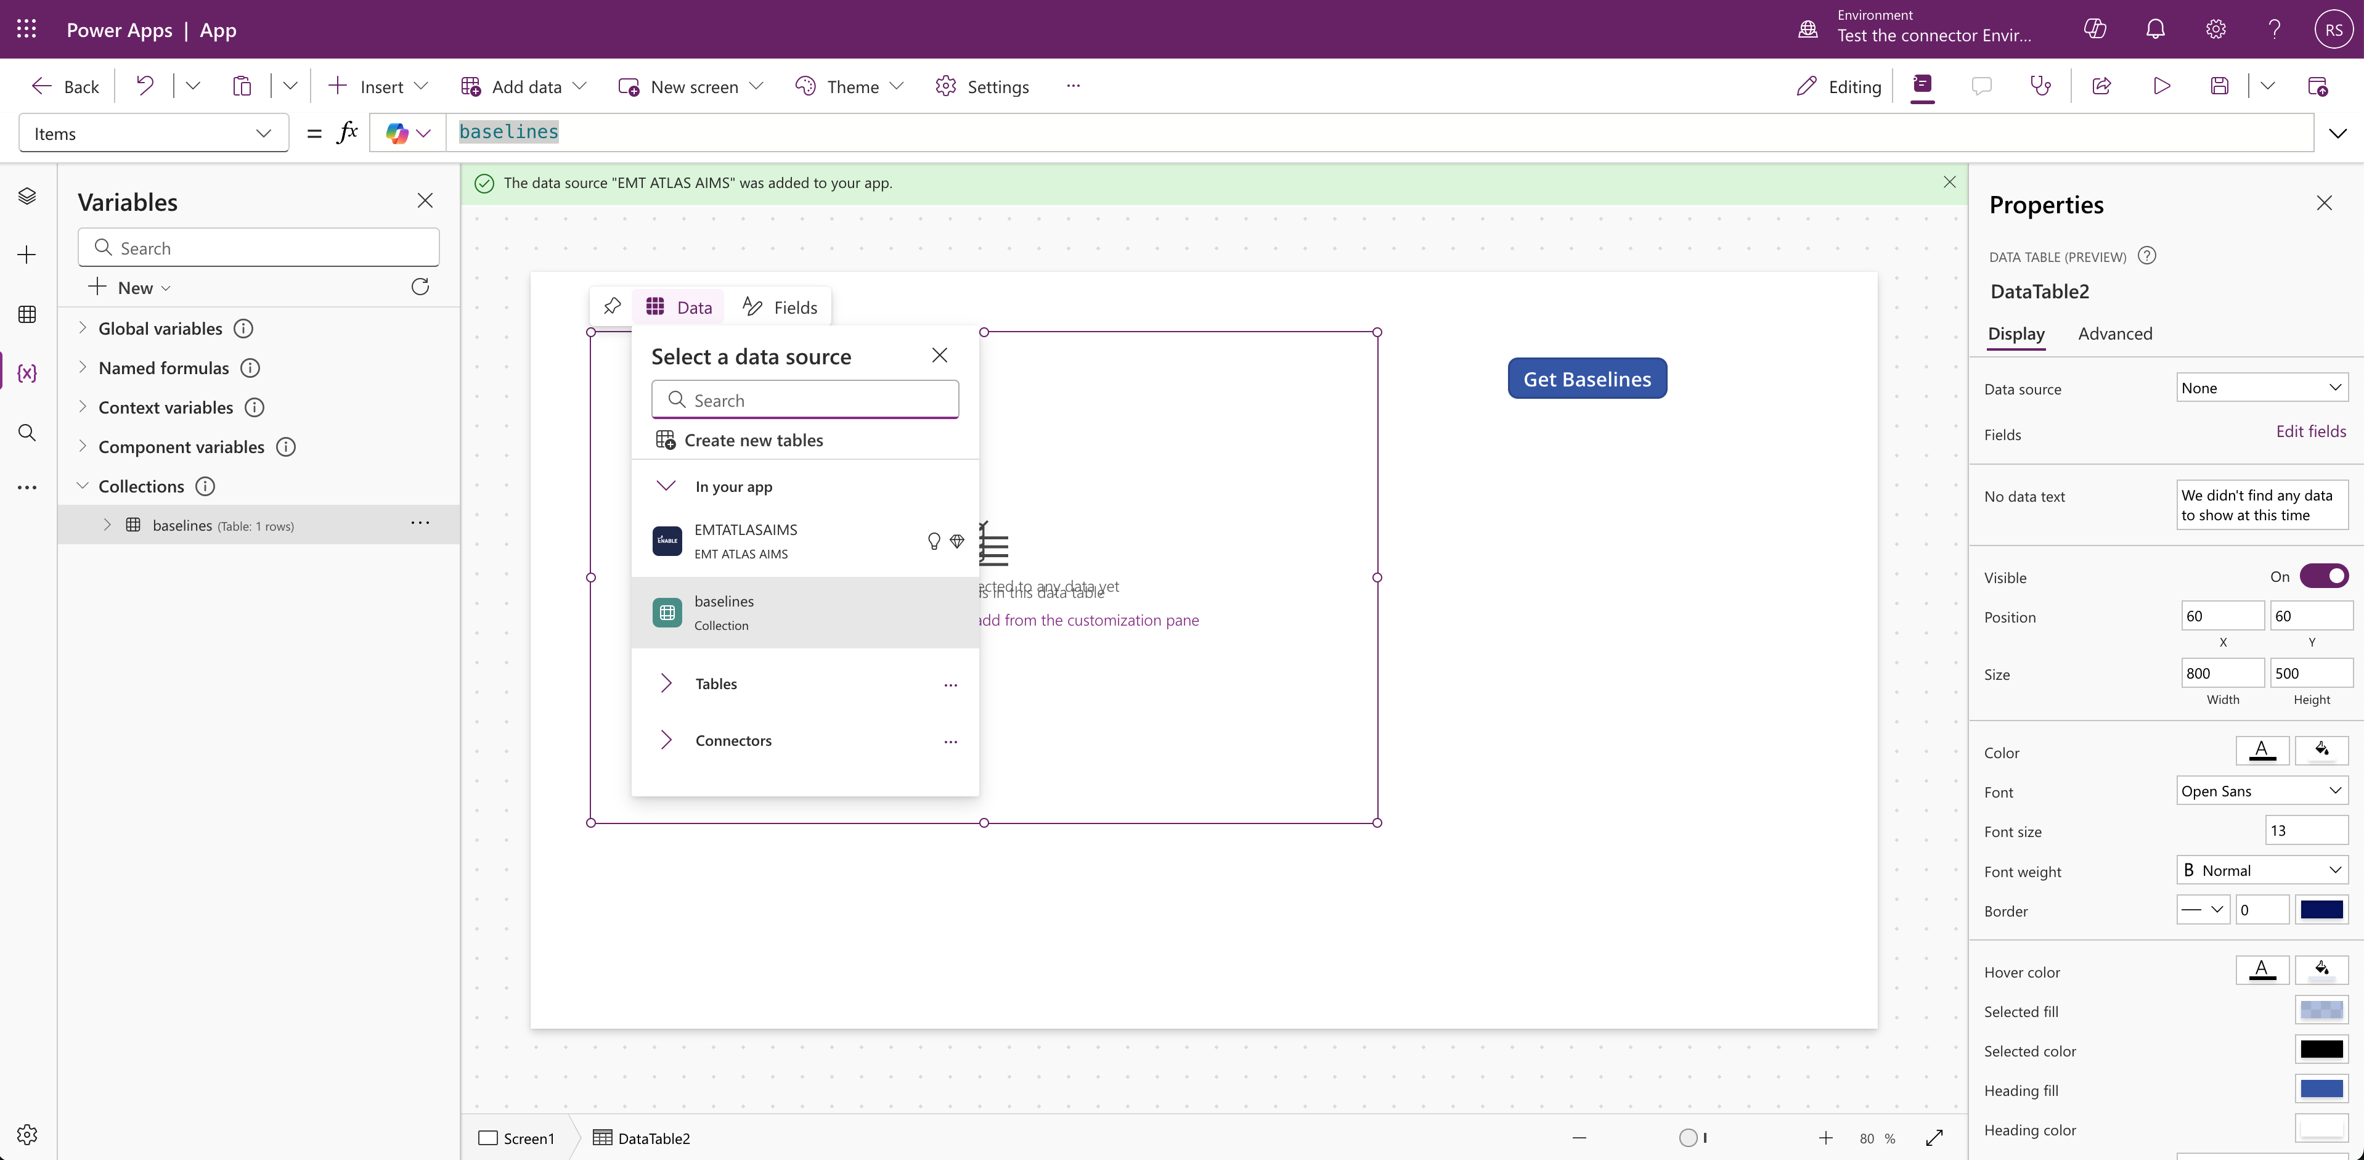Expand the Global variables section

pos(83,328)
